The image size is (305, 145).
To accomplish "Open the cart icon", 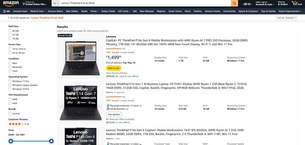I will pyautogui.click(x=297, y=3).
